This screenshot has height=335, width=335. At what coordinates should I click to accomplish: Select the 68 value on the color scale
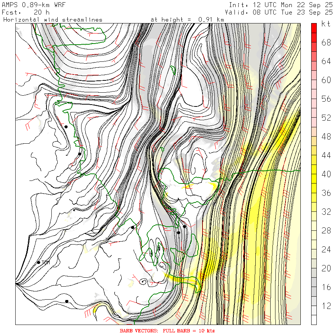[x=326, y=42]
